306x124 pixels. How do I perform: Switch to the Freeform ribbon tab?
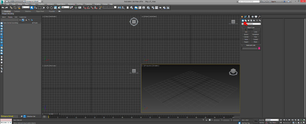(x=17, y=11)
